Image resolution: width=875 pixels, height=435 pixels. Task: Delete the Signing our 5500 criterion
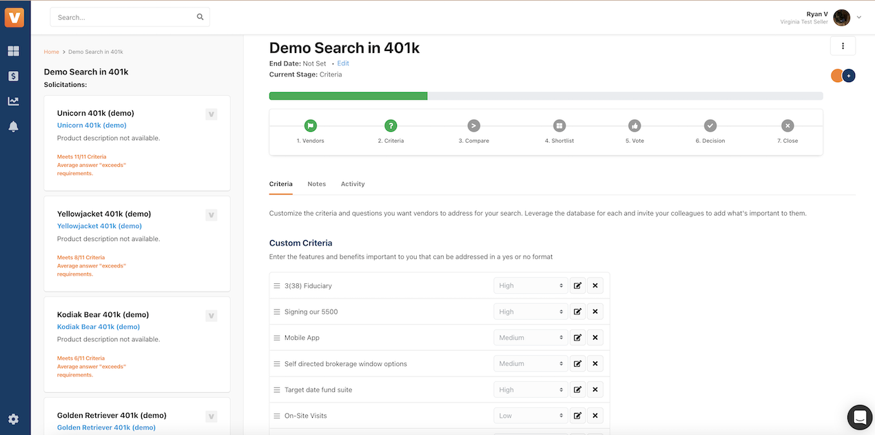point(595,312)
